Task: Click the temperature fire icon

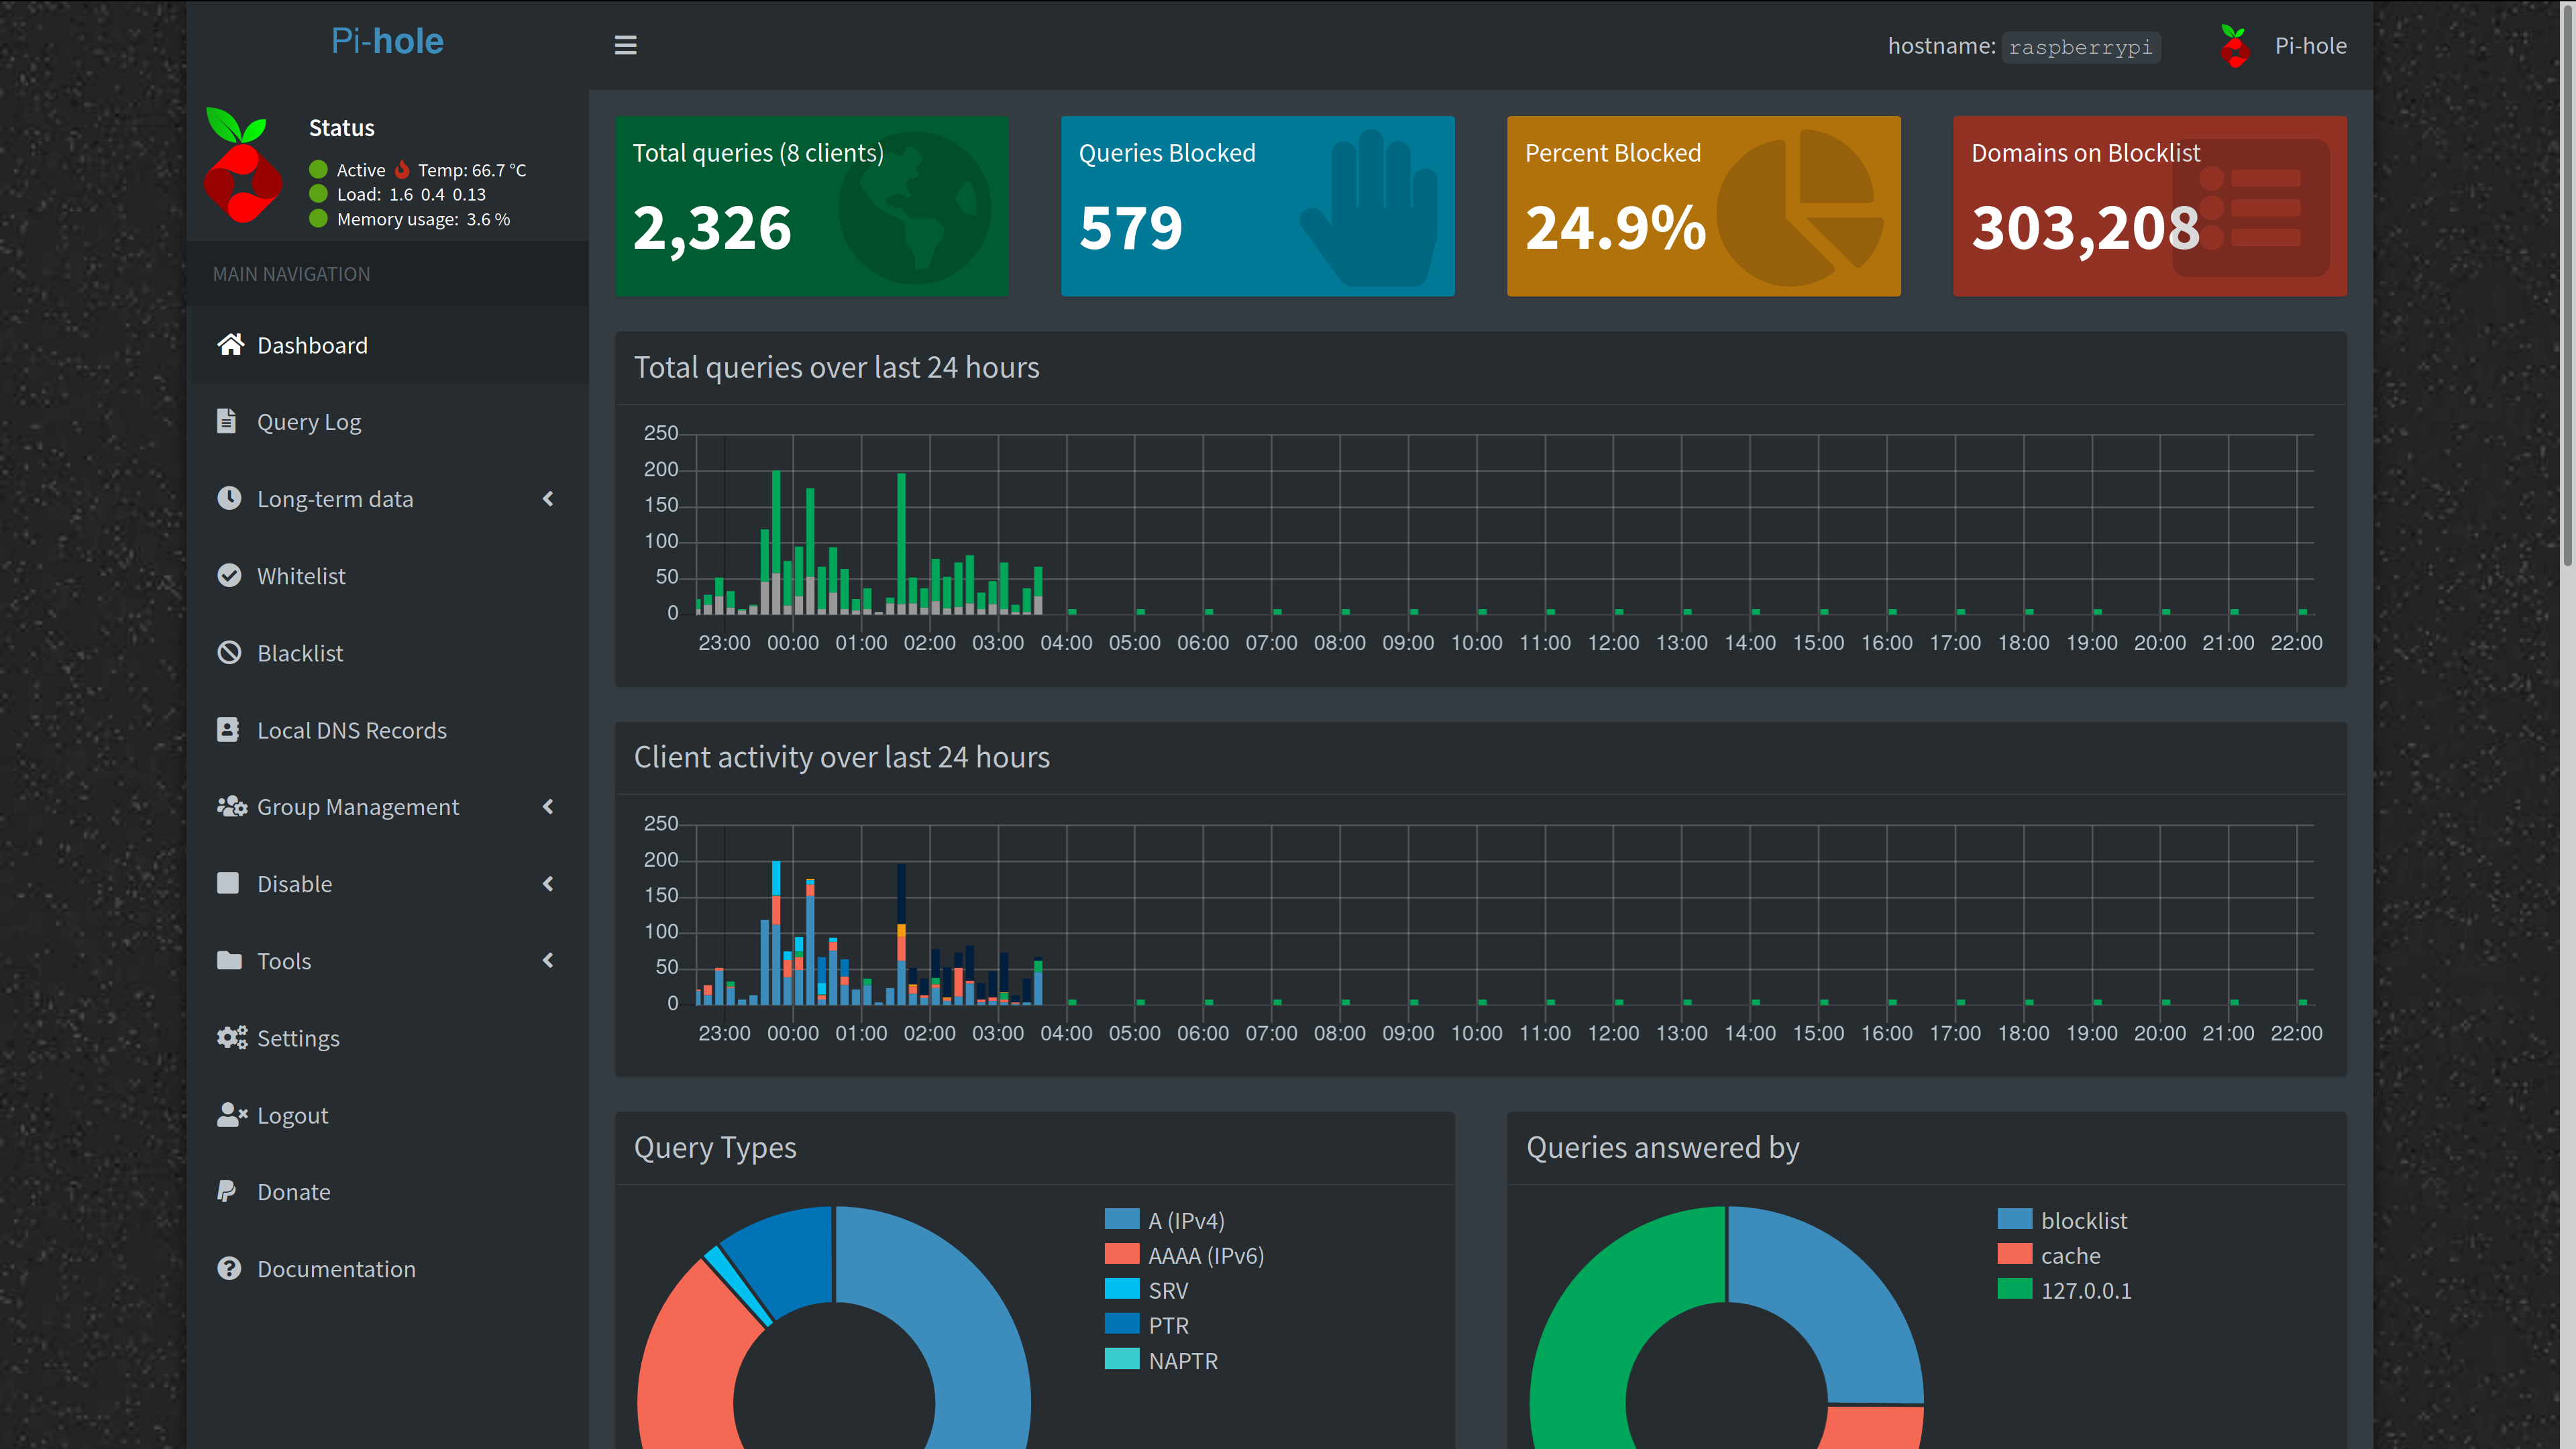Action: click(402, 169)
